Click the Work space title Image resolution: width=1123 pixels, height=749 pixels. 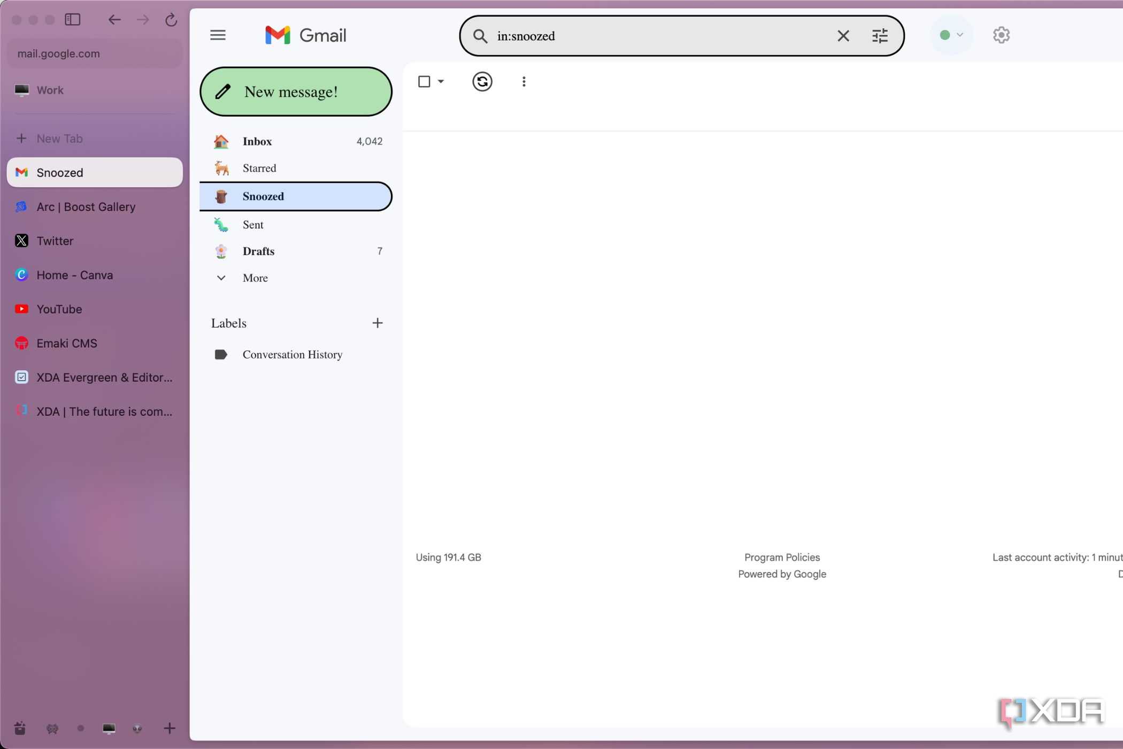[50, 90]
